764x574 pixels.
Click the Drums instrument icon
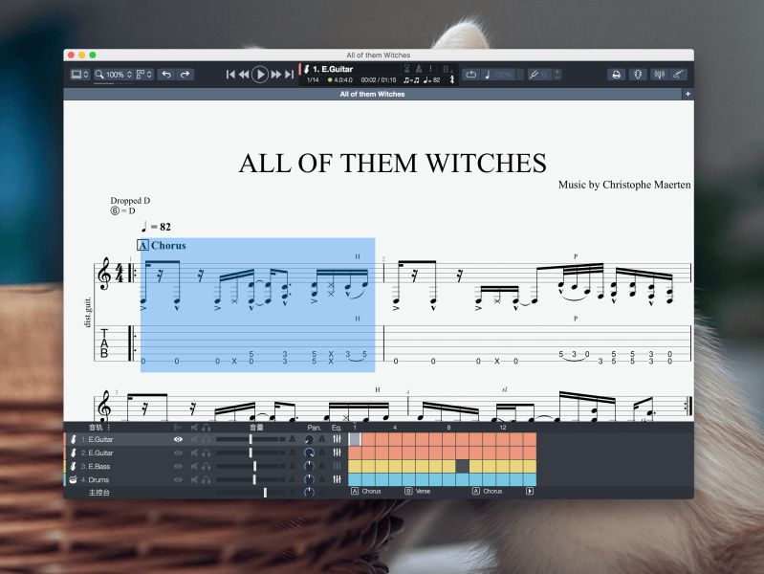(73, 479)
